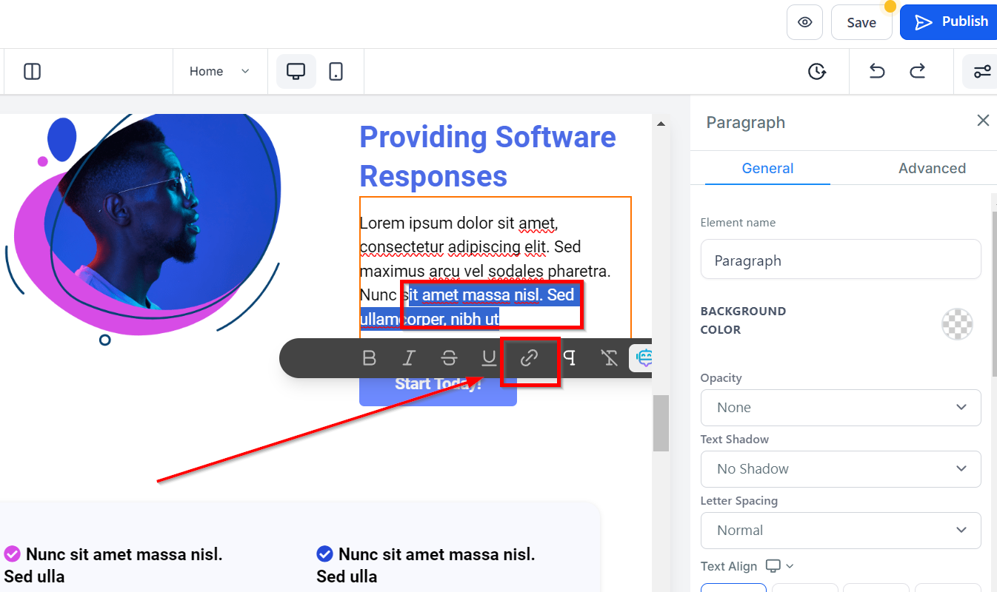Redo the last undone change
This screenshot has height=592, width=997.
tap(918, 71)
